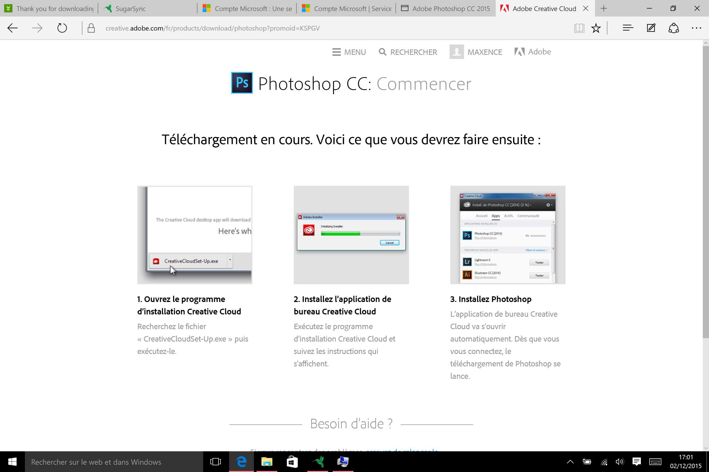The image size is (709, 472).
Task: Switch to Compte Microsoft : Une se tab
Action: [x=247, y=9]
